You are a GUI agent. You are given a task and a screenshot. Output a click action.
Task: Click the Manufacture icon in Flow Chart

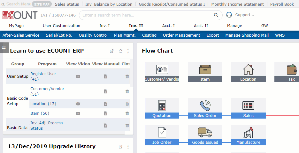[248, 132]
